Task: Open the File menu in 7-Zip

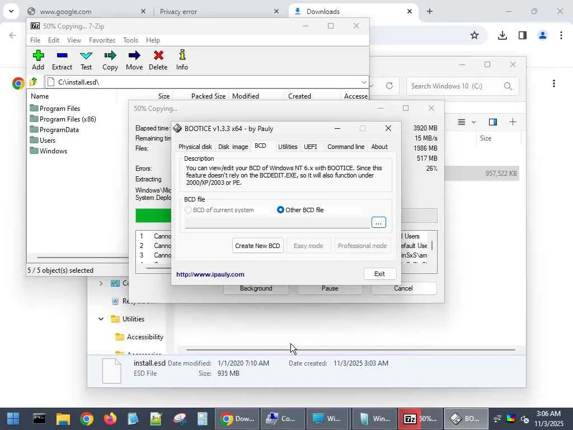Action: pos(35,40)
